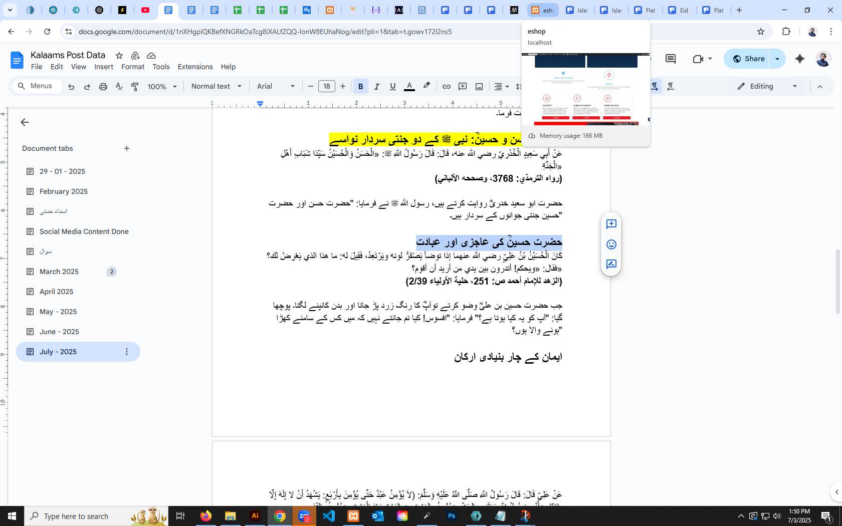The width and height of the screenshot is (842, 526).
Task: Open the Editing mode dropdown
Action: [767, 86]
